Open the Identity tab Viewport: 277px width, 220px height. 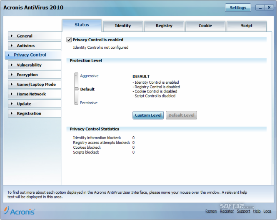click(123, 26)
